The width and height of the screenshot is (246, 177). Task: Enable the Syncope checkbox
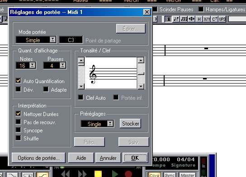click(x=19, y=130)
